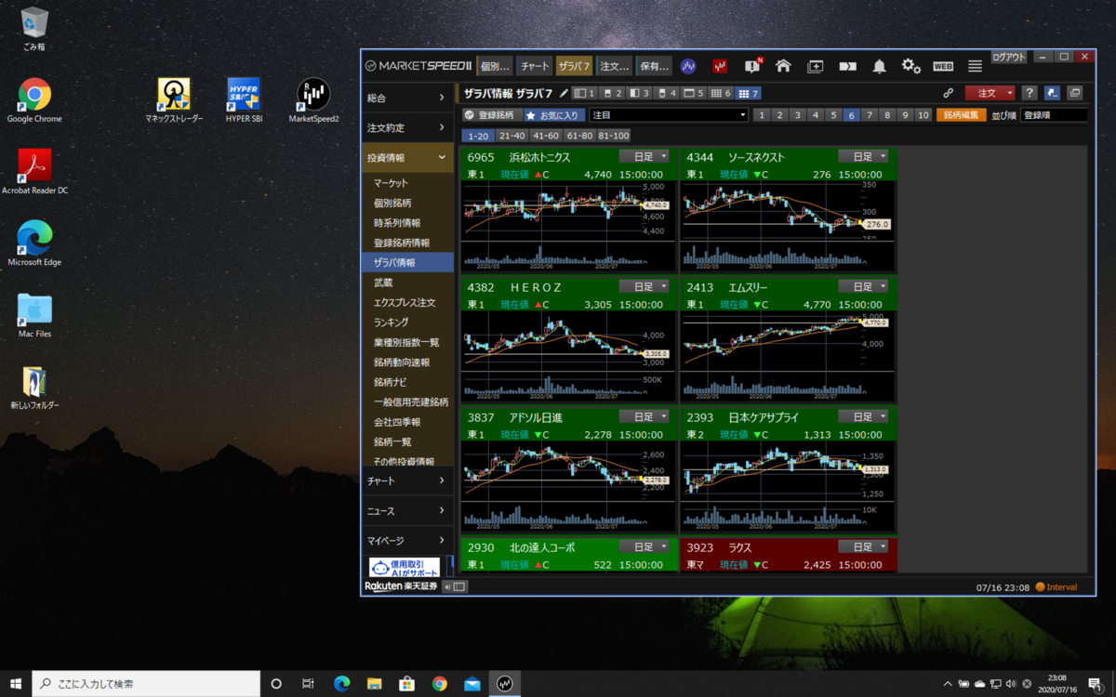Open the index chart icon in top toolbar
Image resolution: width=1116 pixels, height=697 pixels.
point(688,66)
